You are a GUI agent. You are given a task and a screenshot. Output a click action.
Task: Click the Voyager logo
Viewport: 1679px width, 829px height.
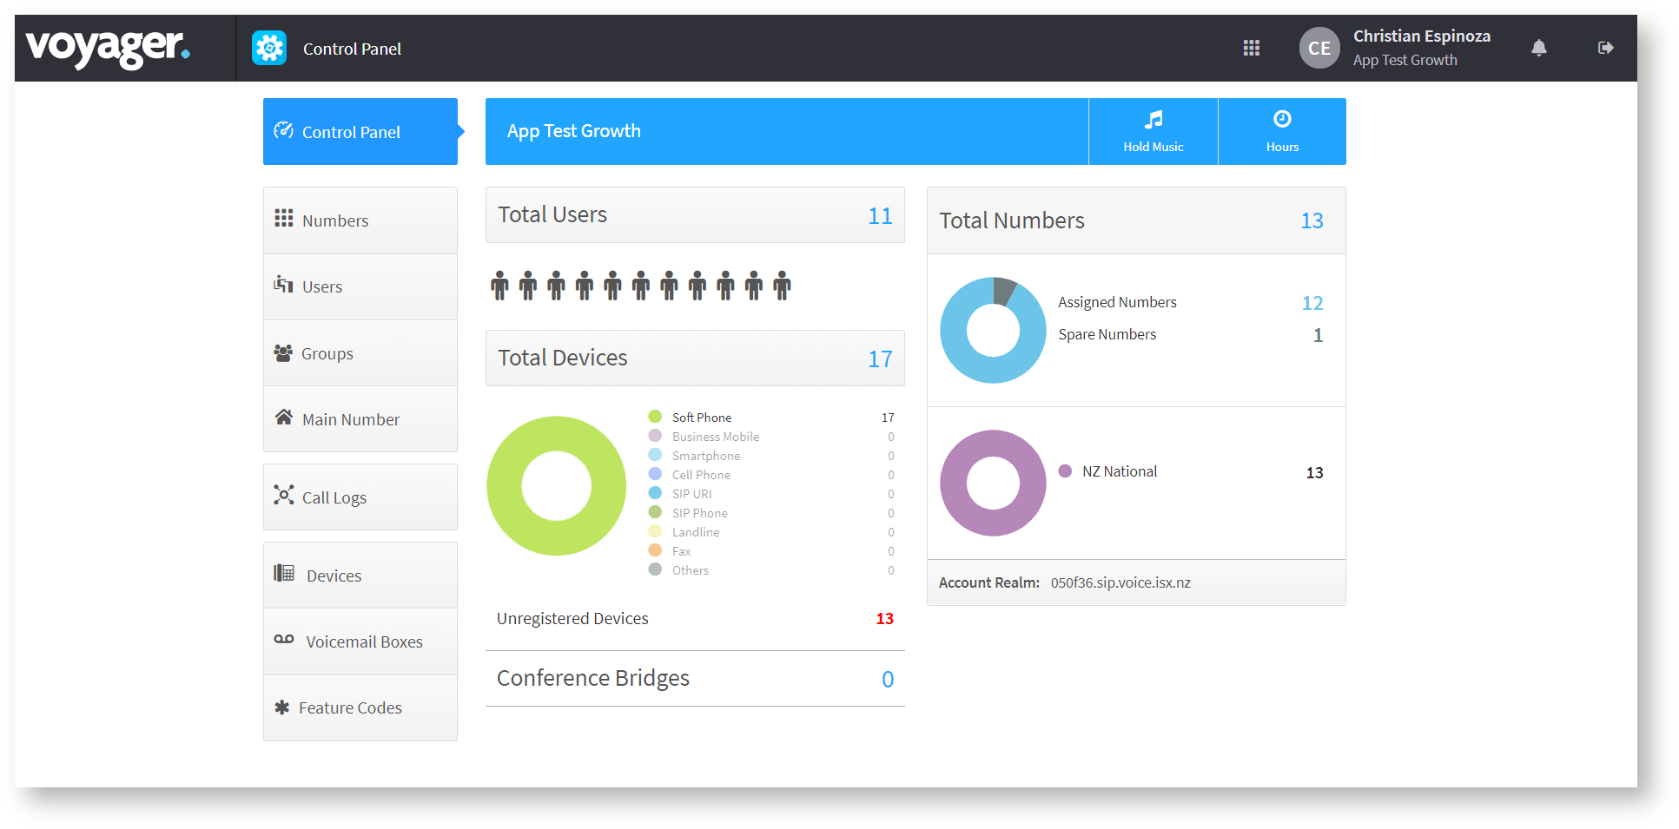(108, 48)
